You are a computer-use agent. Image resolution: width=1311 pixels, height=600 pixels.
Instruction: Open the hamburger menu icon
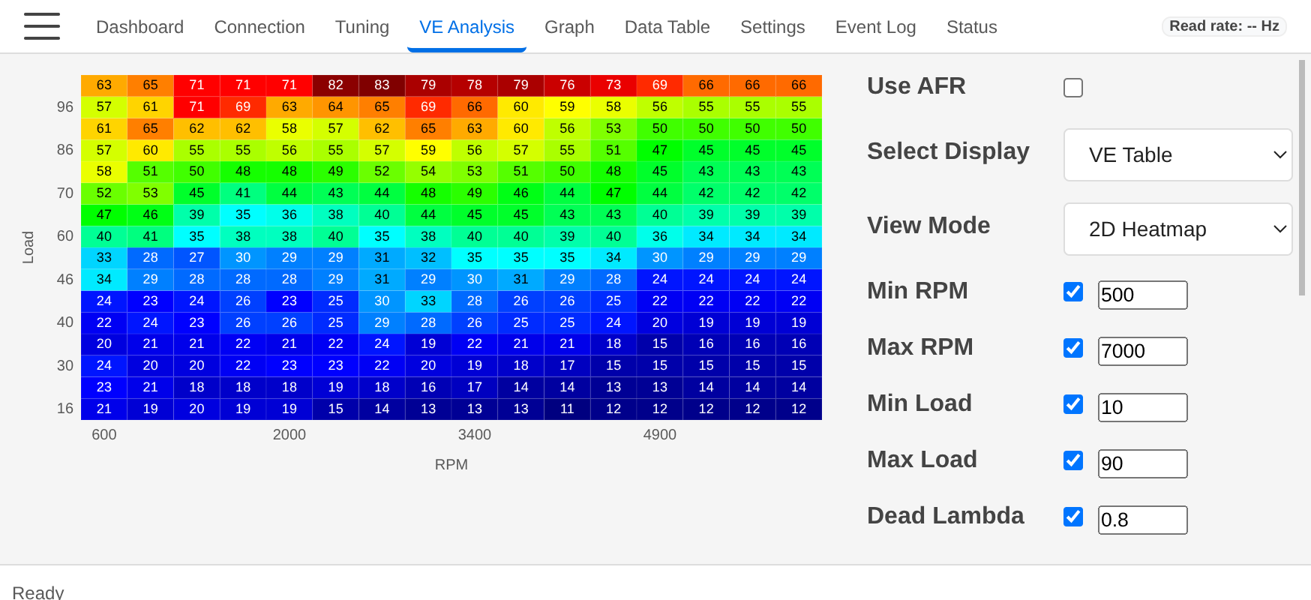(x=42, y=26)
